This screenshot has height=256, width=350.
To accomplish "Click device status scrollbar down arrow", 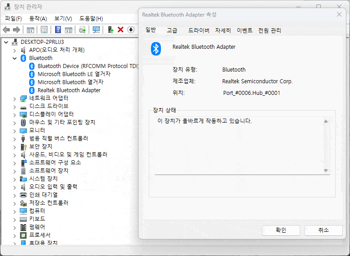I will [x=326, y=171].
